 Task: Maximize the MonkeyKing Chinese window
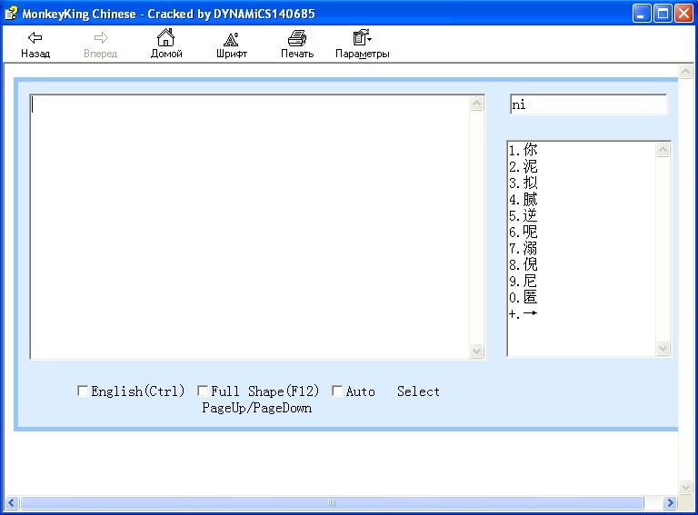pyautogui.click(x=663, y=14)
